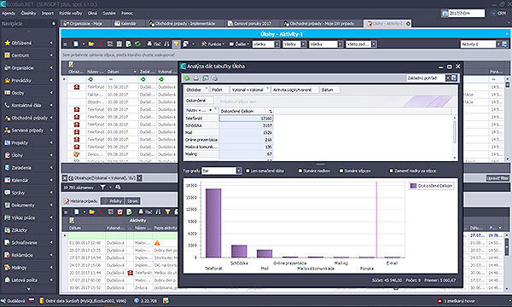512x307 pixels.
Task: Click the Dátum pivot field button
Action: pyautogui.click(x=329, y=90)
